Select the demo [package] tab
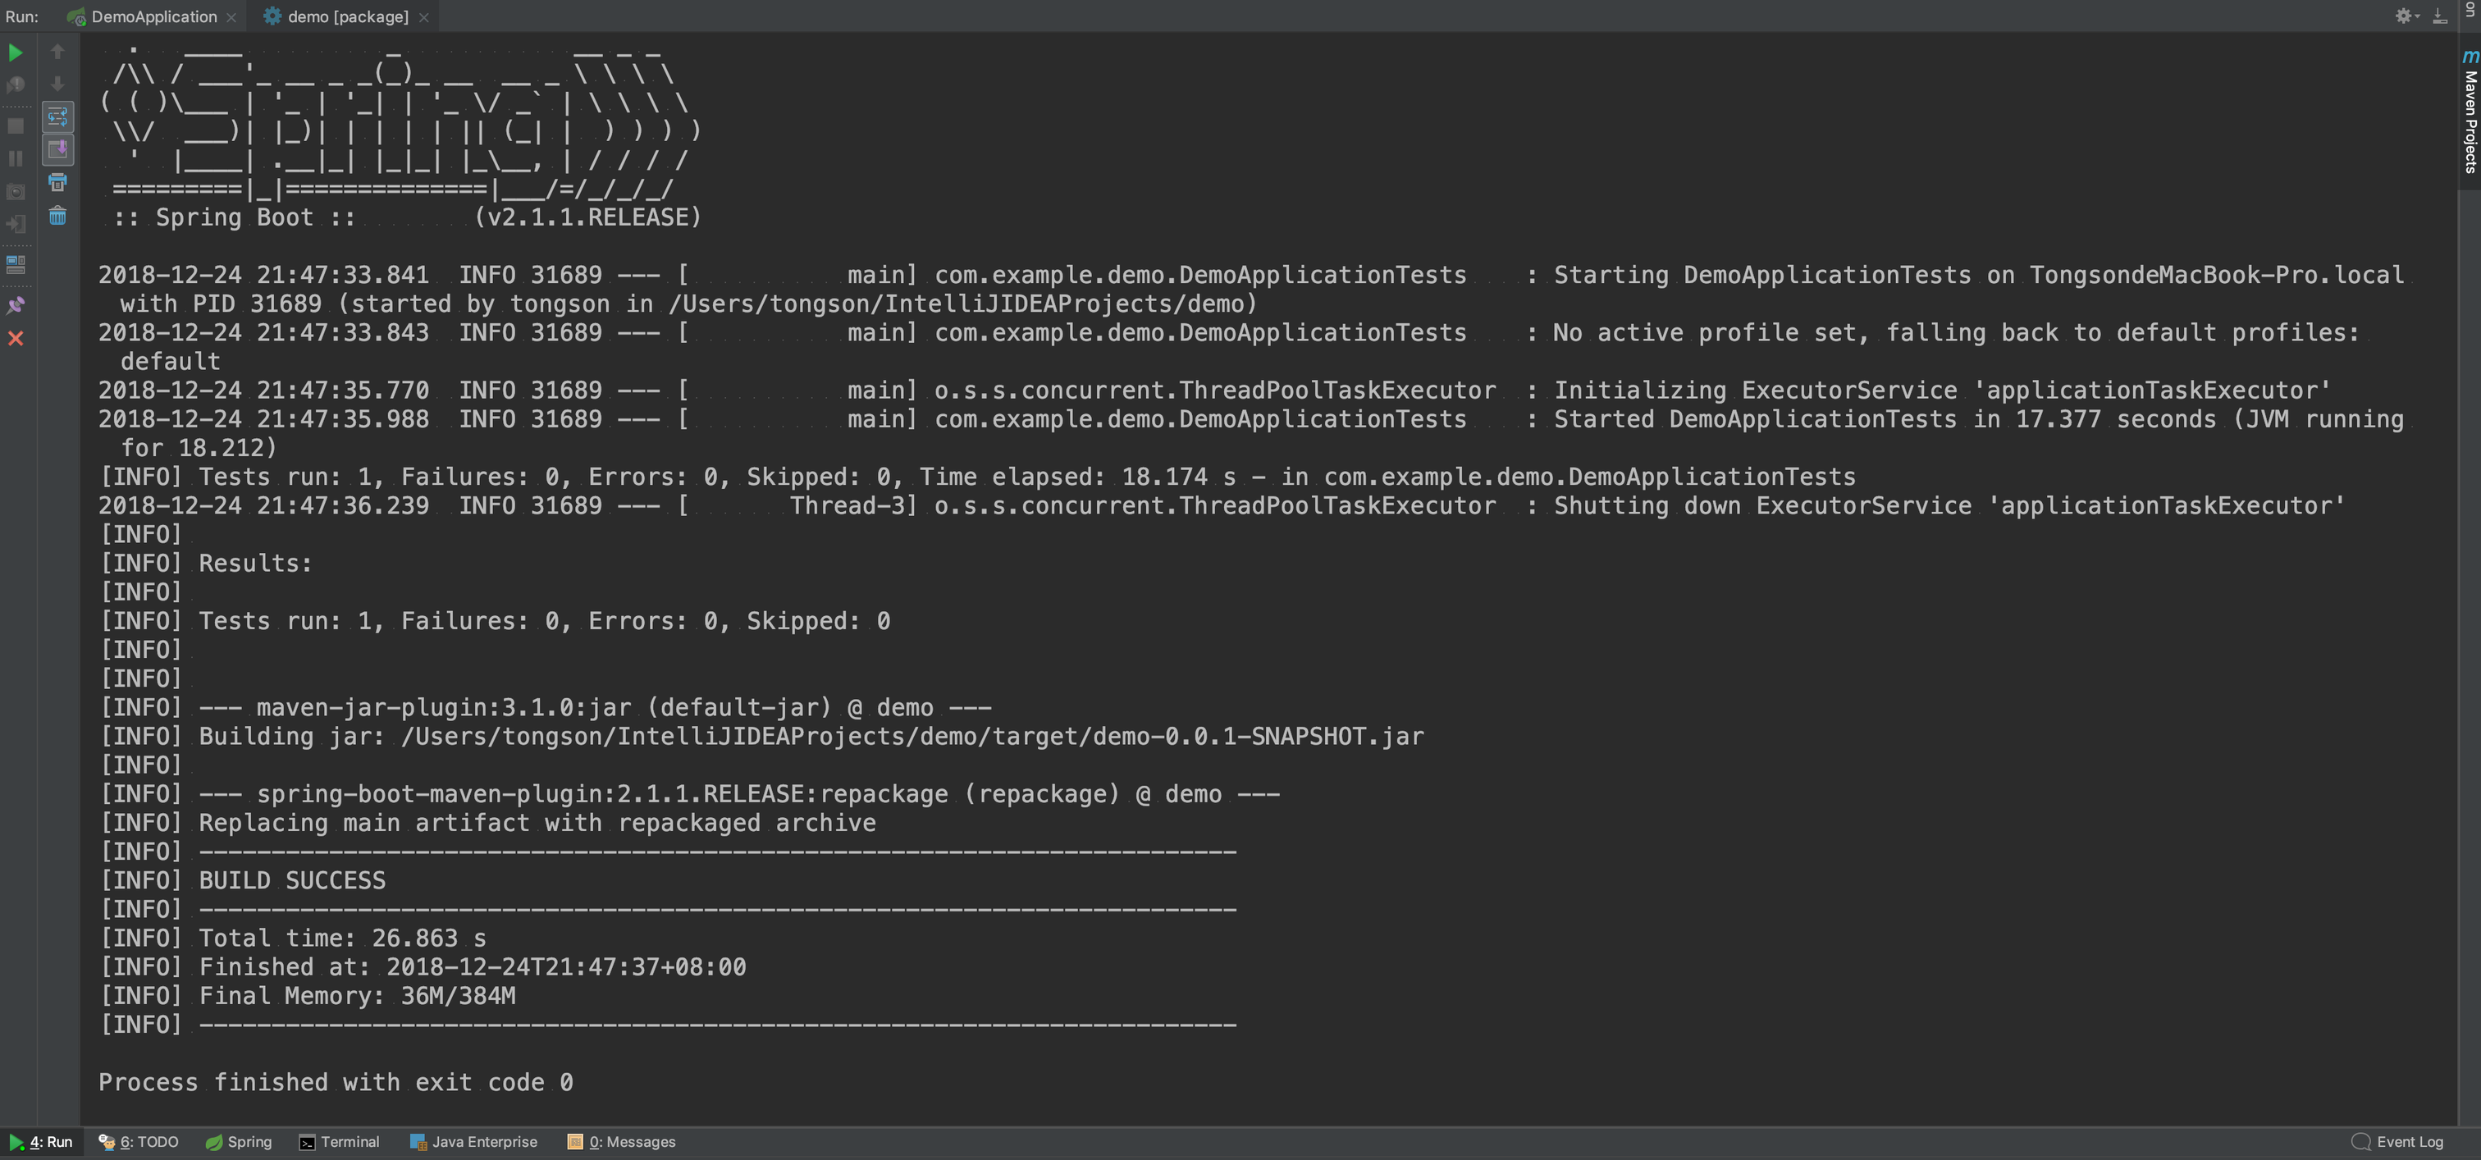Screen dimensions: 2481x1160 click(347, 16)
